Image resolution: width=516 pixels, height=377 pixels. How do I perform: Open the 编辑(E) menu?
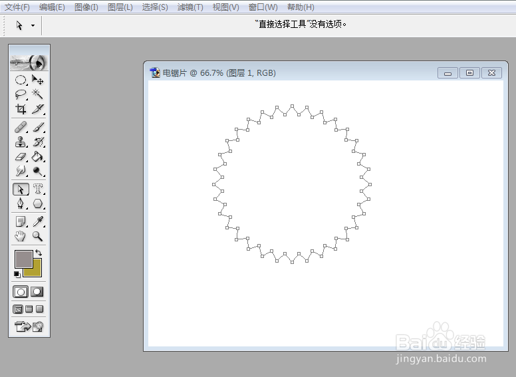(x=52, y=7)
